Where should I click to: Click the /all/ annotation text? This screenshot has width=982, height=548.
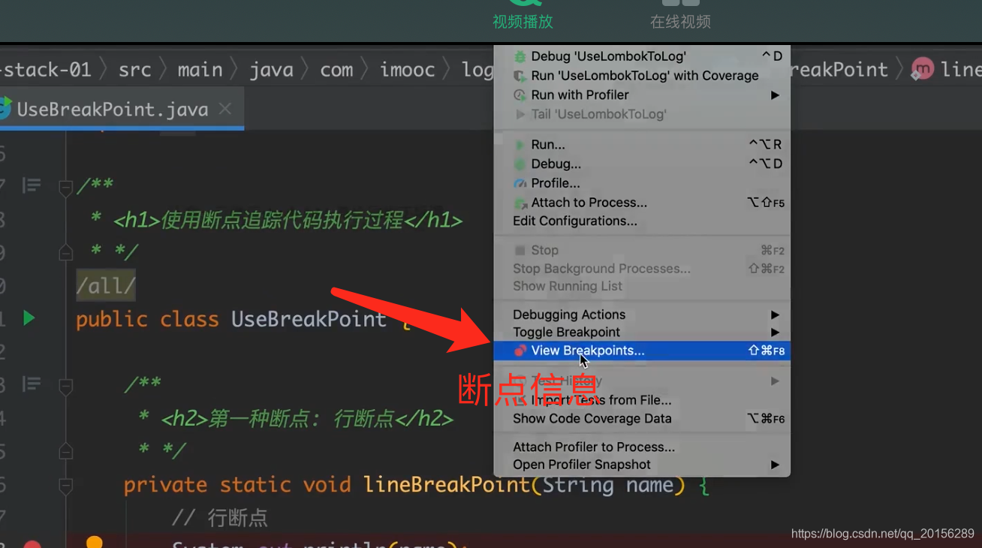pos(106,285)
